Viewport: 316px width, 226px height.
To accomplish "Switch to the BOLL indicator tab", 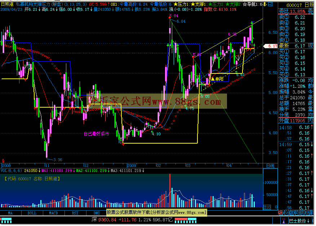I will pyautogui.click(x=32, y=213).
